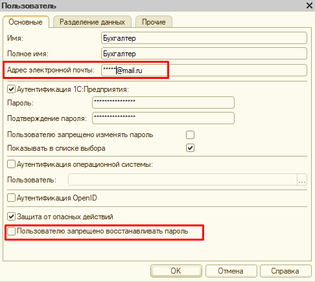Enable Пользователю запрещено изменять пароль

coord(190,135)
